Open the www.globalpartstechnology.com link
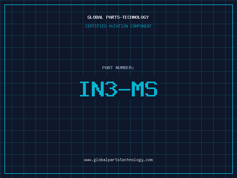 pos(118,160)
